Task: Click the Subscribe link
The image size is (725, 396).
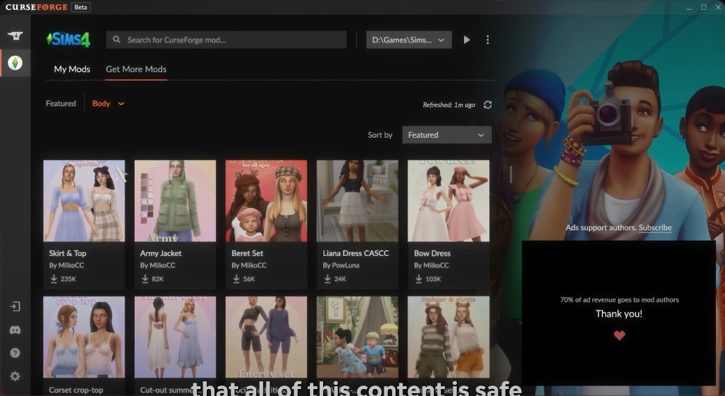Action: [x=655, y=228]
